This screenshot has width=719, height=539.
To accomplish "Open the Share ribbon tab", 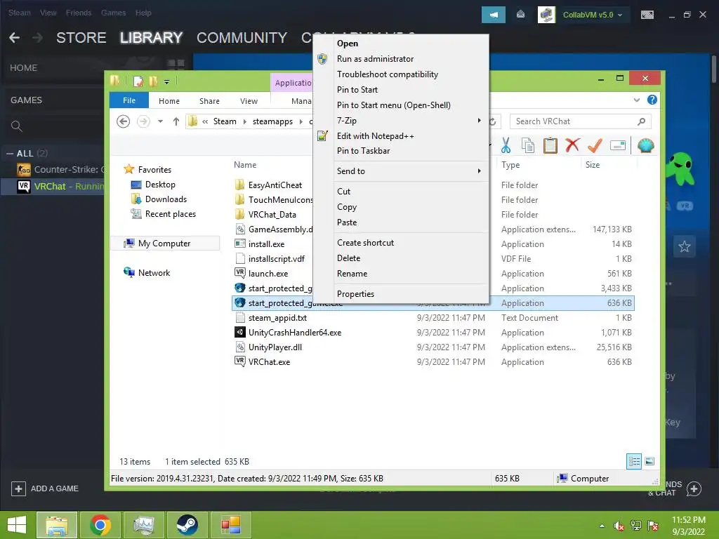I will [209, 101].
